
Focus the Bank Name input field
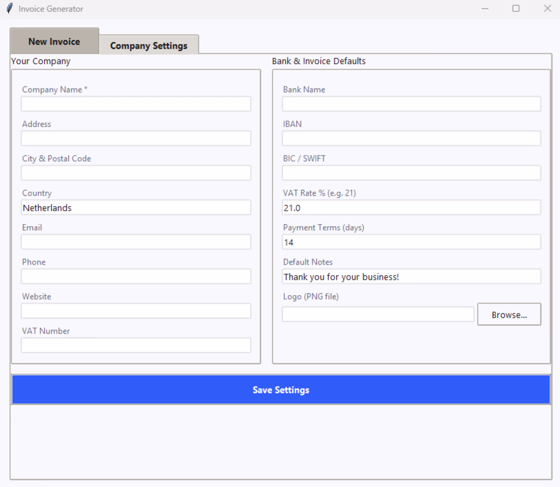(x=411, y=104)
